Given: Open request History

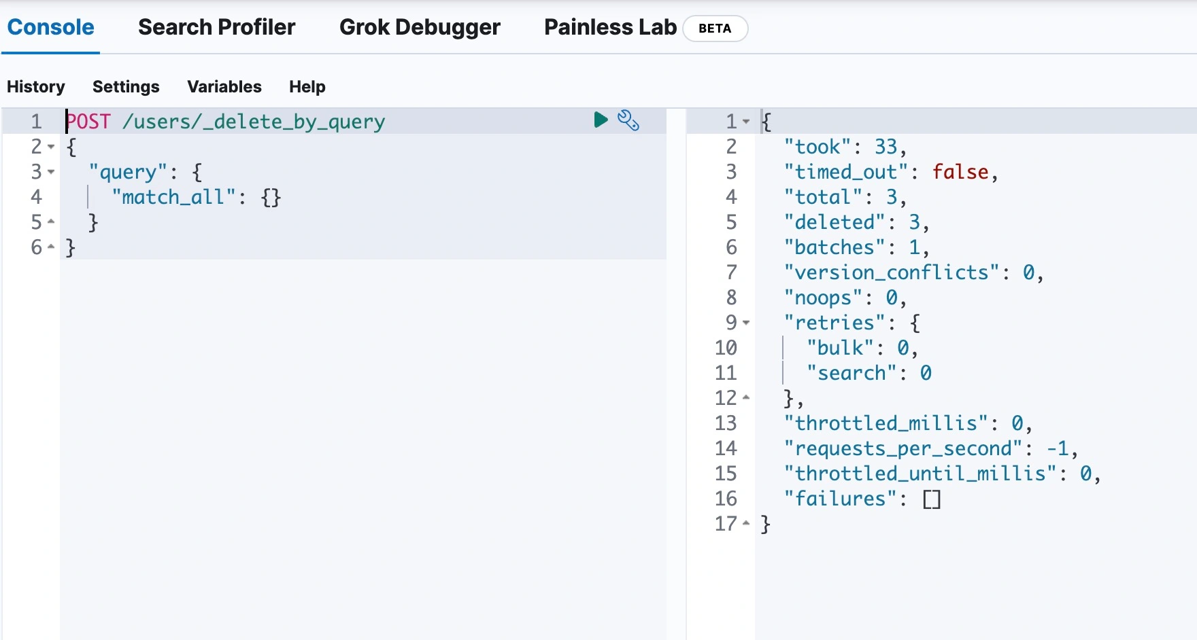Looking at the screenshot, I should click(x=36, y=87).
